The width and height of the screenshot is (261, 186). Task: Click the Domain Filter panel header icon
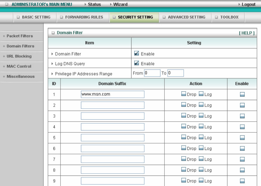pyautogui.click(x=53, y=33)
